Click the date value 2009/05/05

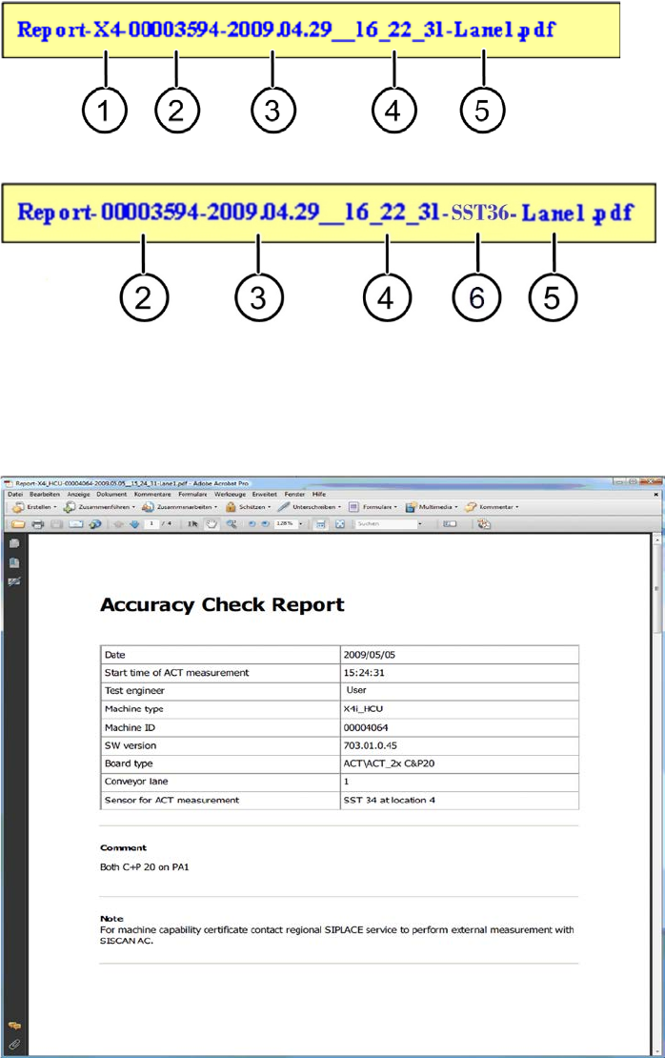click(369, 655)
